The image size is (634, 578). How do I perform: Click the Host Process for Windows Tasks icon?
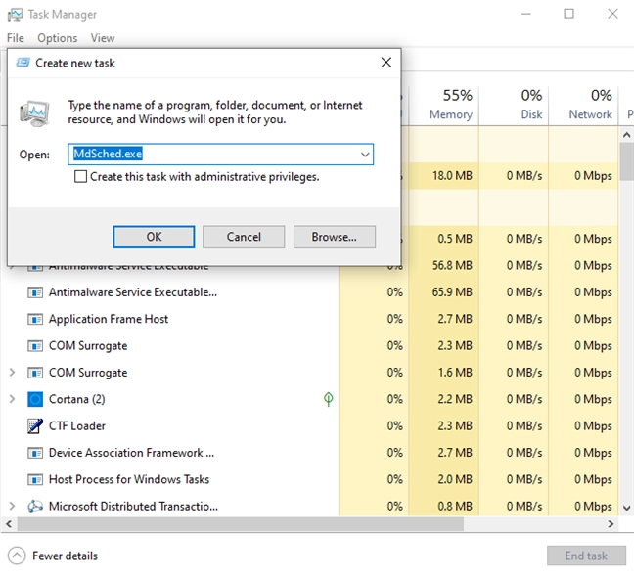point(35,480)
